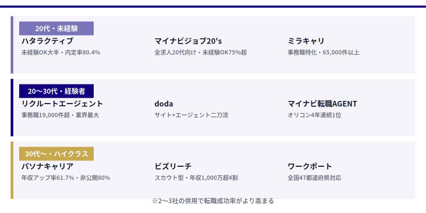Screen dimensions: 426x213
Task: Click the 未経験OK大半・内定率80.4% description
Action: coord(61,53)
